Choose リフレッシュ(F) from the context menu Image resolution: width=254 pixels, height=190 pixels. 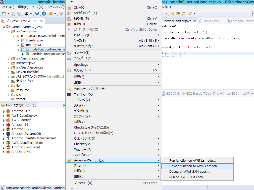113,70
